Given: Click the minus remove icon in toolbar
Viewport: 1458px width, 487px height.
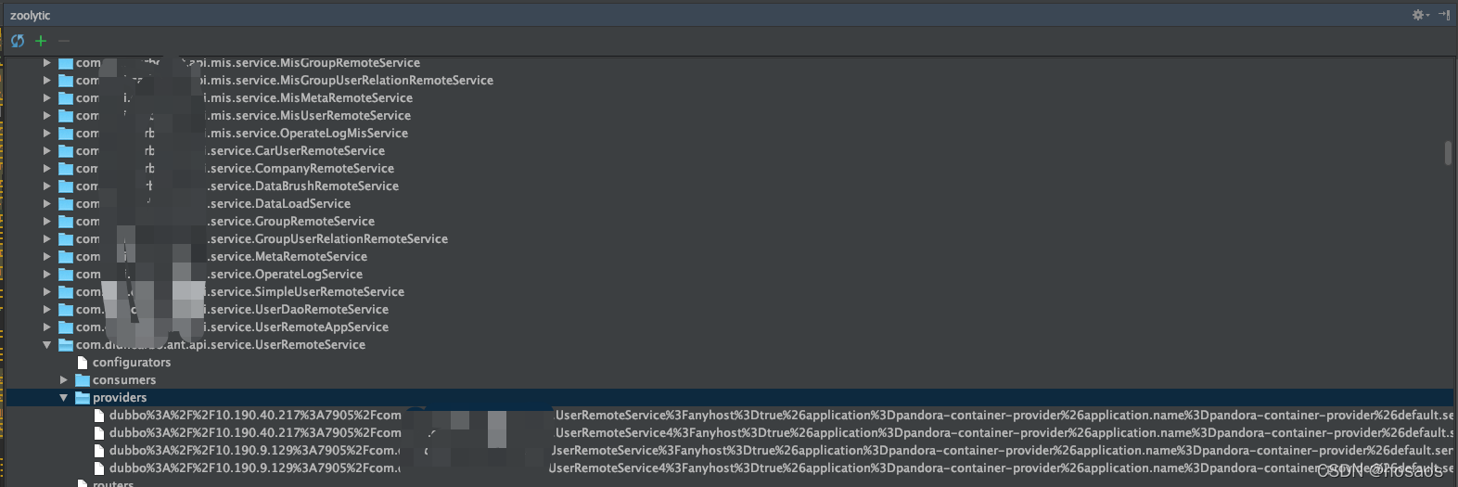Looking at the screenshot, I should tap(64, 41).
